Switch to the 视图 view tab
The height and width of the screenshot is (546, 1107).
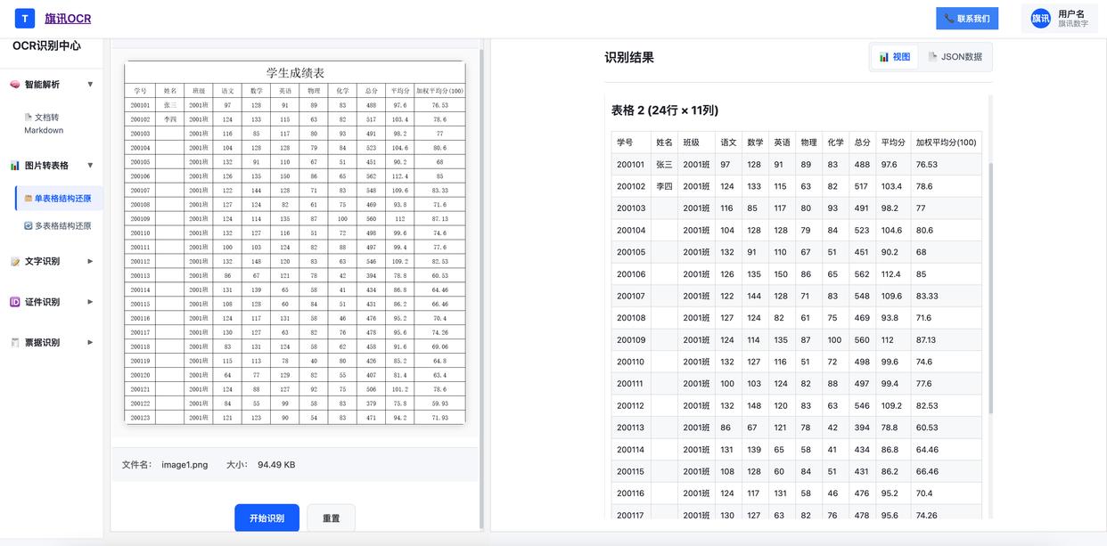point(895,57)
